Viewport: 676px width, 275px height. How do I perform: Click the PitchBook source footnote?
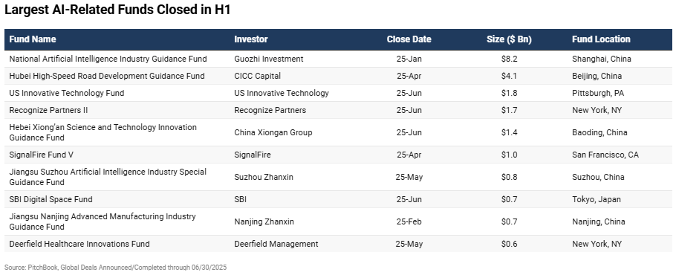pyautogui.click(x=115, y=268)
